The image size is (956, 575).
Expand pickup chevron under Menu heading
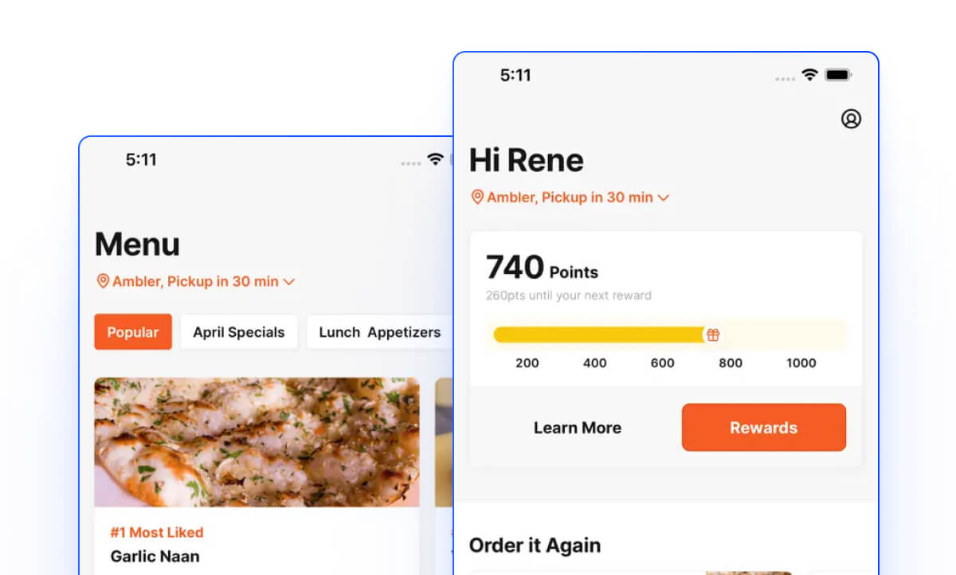click(x=288, y=282)
